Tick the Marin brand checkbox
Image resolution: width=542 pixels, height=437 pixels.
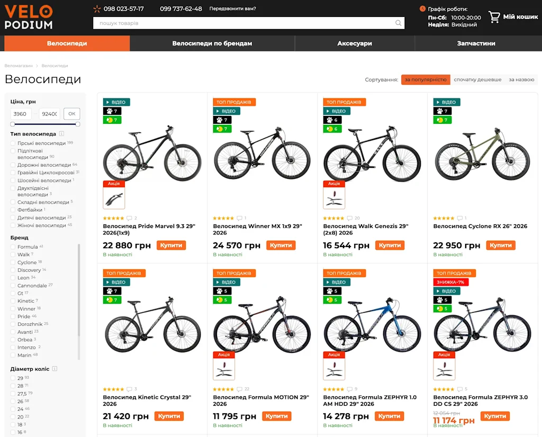tap(13, 355)
